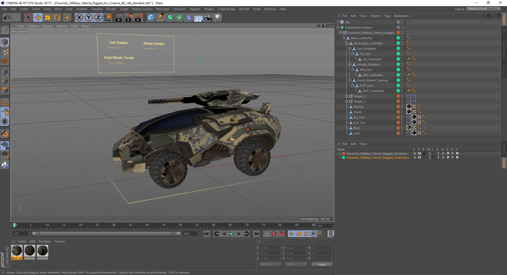Viewport: 507px width, 275px height.
Task: Click the Subdivision Surface generator icon
Action: [x=170, y=18]
